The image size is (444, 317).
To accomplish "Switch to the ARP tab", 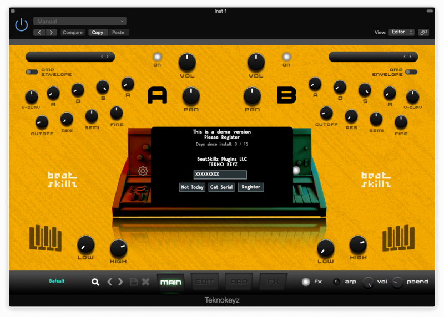I will click(x=239, y=282).
